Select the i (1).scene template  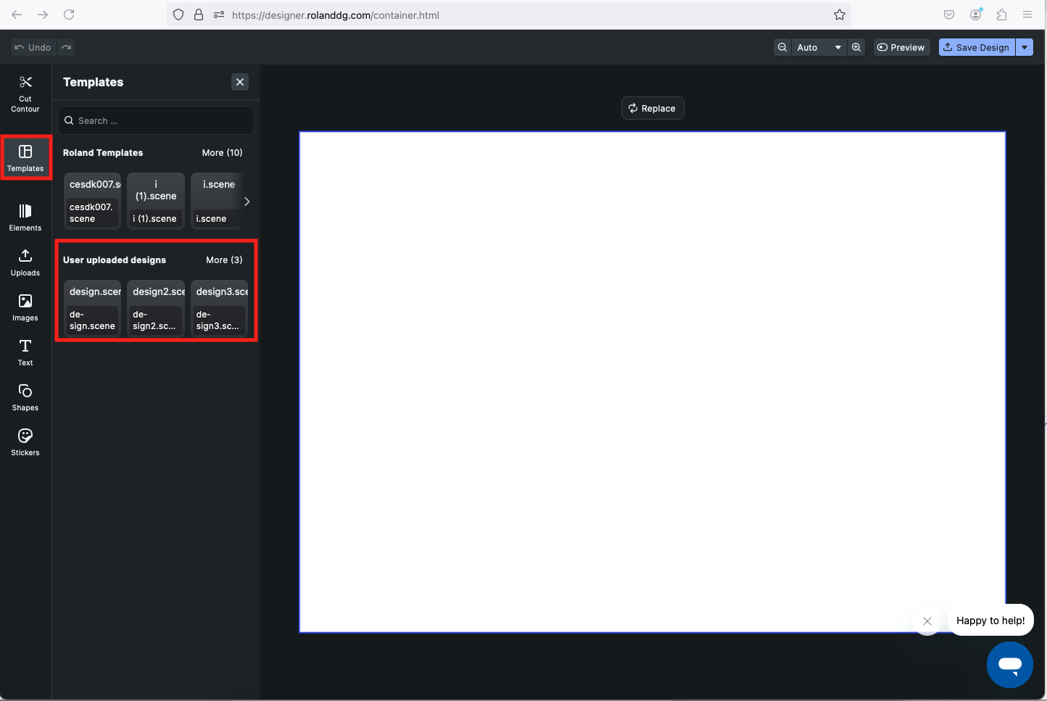click(156, 201)
